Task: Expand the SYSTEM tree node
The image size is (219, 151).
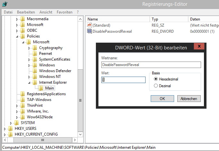Action: click(x=11, y=123)
